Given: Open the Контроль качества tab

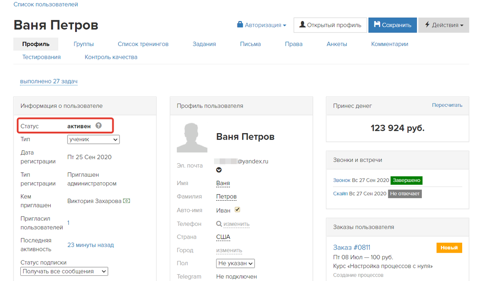Looking at the screenshot, I should (x=111, y=57).
